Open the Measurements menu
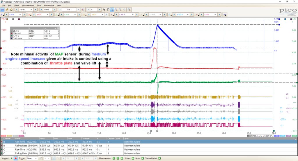The height and width of the screenshot is (161, 298). (x=28, y=5)
